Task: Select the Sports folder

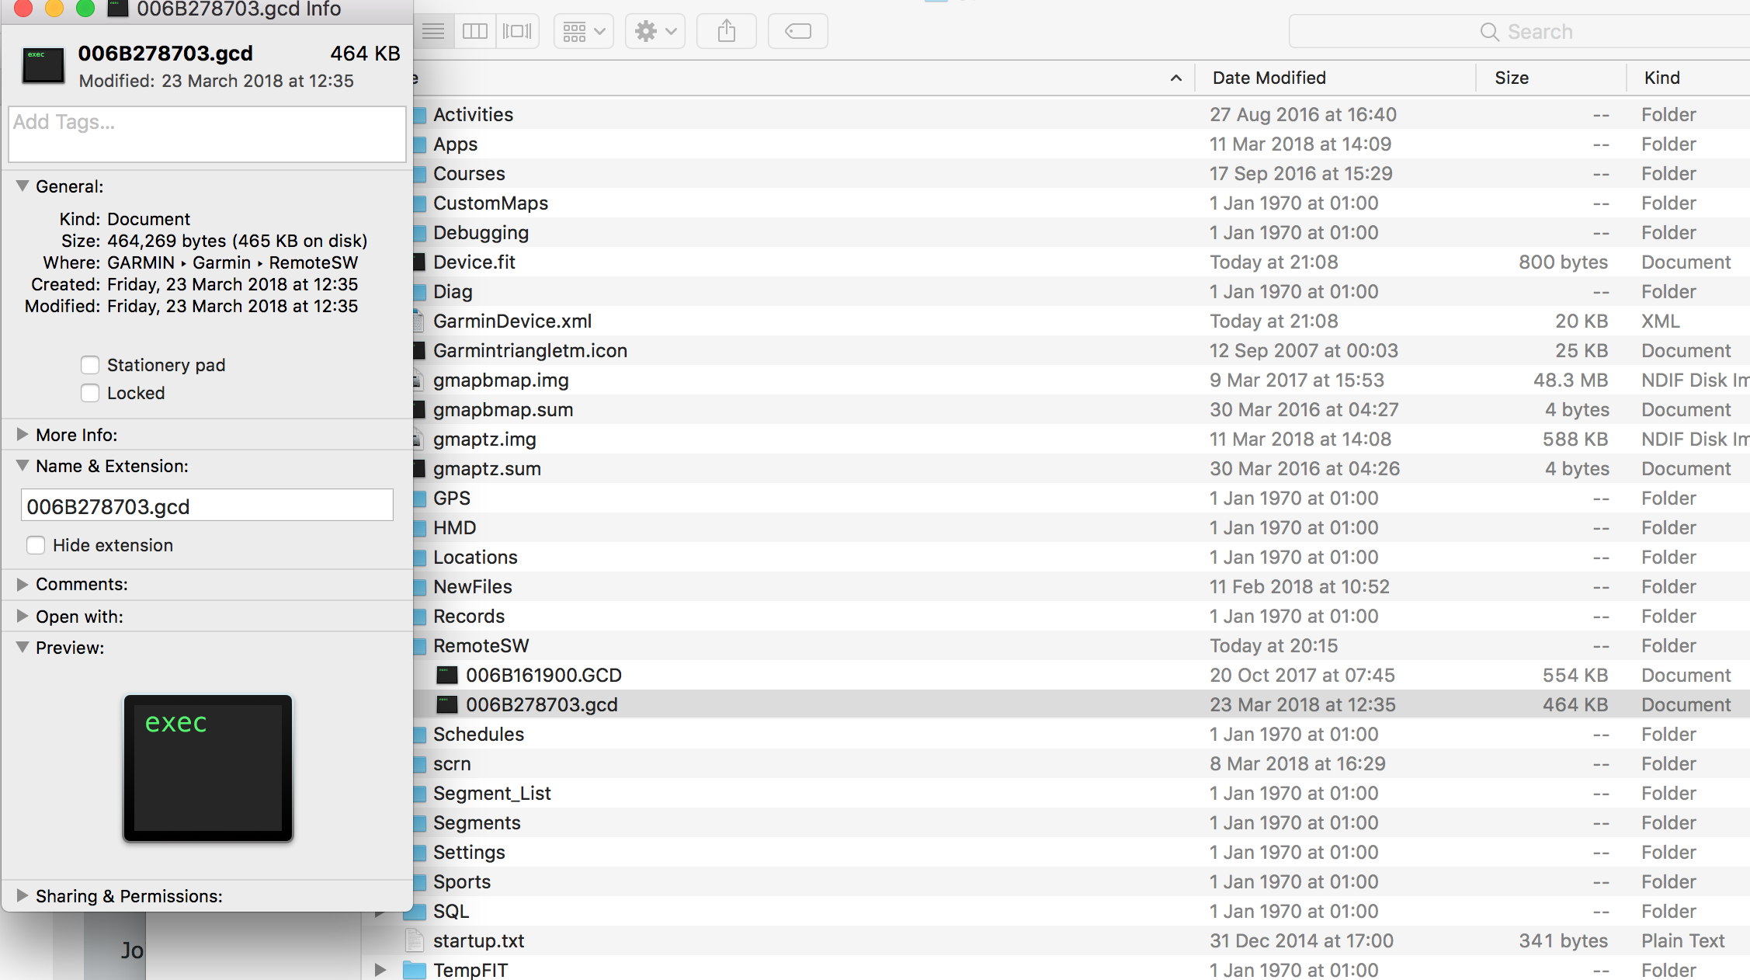Action: [x=462, y=881]
